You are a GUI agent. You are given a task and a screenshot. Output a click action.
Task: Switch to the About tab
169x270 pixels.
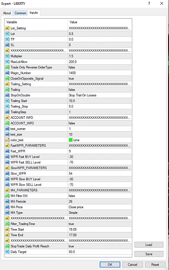click(x=7, y=13)
